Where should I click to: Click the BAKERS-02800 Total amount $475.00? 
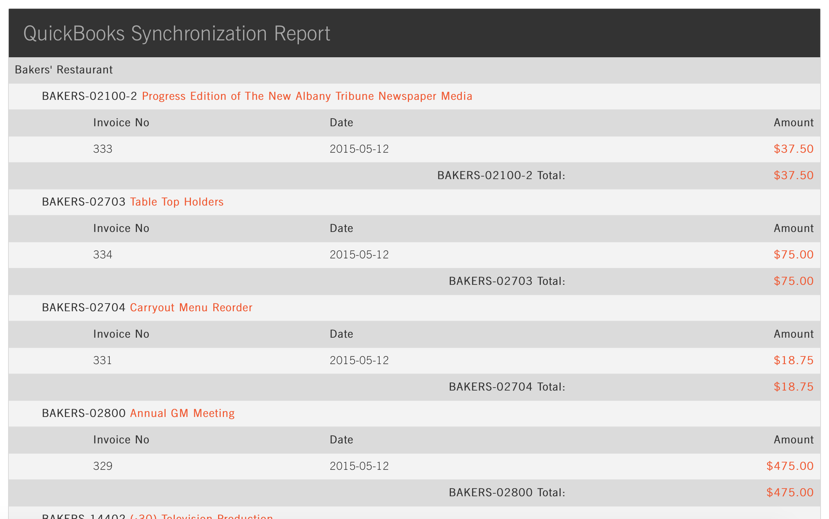pyautogui.click(x=790, y=493)
